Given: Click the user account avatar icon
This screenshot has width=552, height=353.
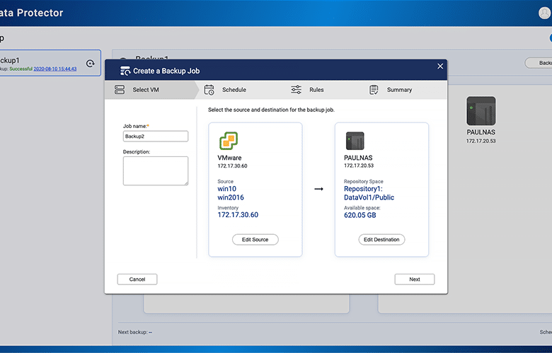Looking at the screenshot, I should [545, 13].
